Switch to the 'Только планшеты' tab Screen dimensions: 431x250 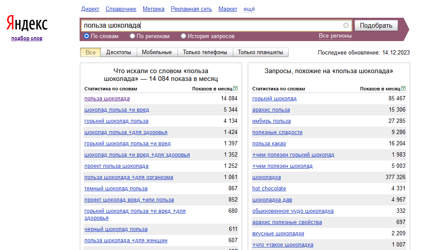click(261, 52)
